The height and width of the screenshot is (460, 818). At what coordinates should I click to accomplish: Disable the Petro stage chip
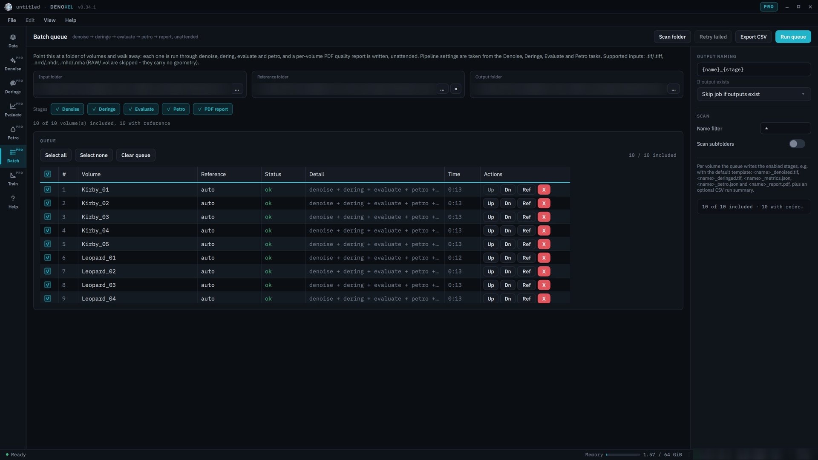click(x=176, y=109)
